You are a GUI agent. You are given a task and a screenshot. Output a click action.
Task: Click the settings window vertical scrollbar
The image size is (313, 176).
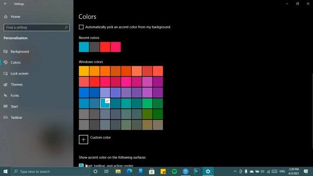312,111
